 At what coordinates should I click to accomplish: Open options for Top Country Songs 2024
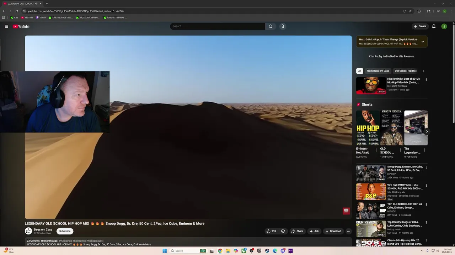(x=426, y=223)
